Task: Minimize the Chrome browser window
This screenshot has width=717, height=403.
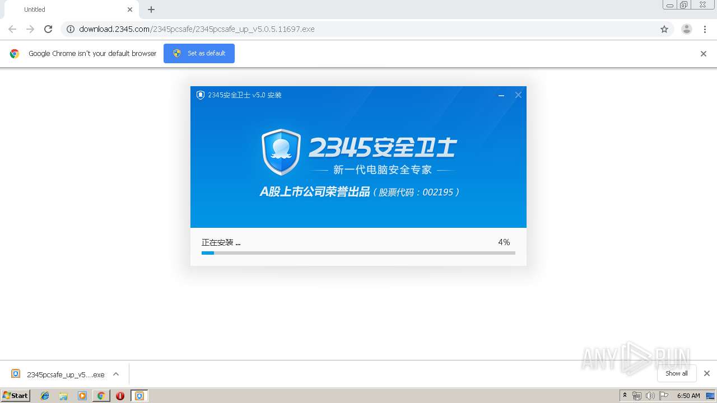Action: [670, 5]
